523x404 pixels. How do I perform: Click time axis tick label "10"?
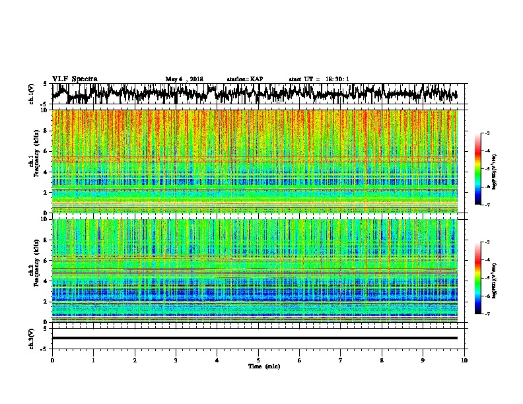click(464, 360)
